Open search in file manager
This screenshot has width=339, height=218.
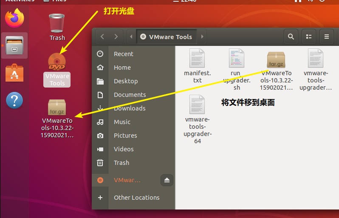291,37
